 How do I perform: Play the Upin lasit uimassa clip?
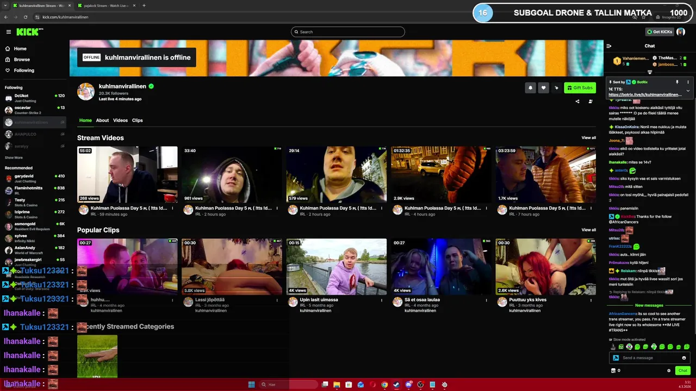coord(337,267)
